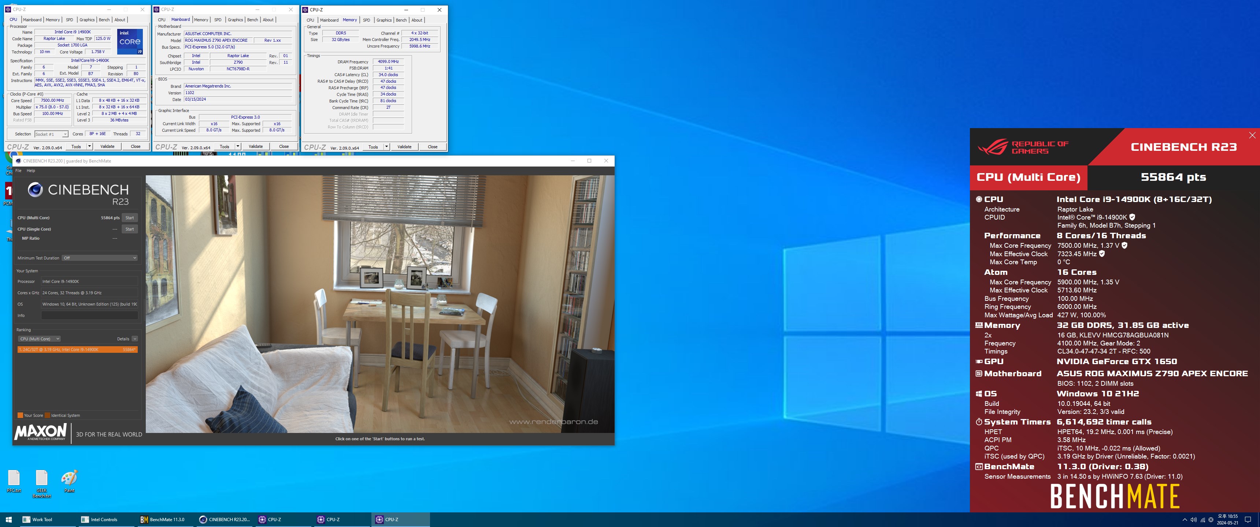Click the Maxon logo in Cinebench
1260x527 pixels.
41,432
